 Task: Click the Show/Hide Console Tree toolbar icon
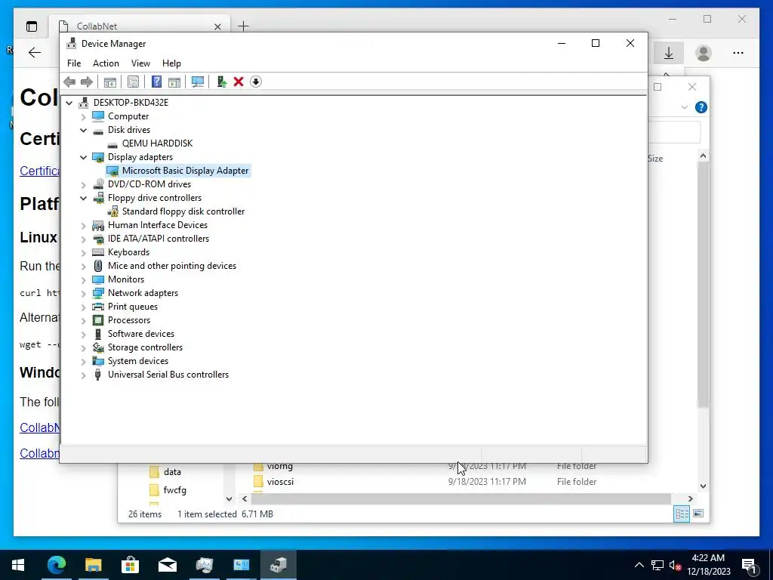110,82
